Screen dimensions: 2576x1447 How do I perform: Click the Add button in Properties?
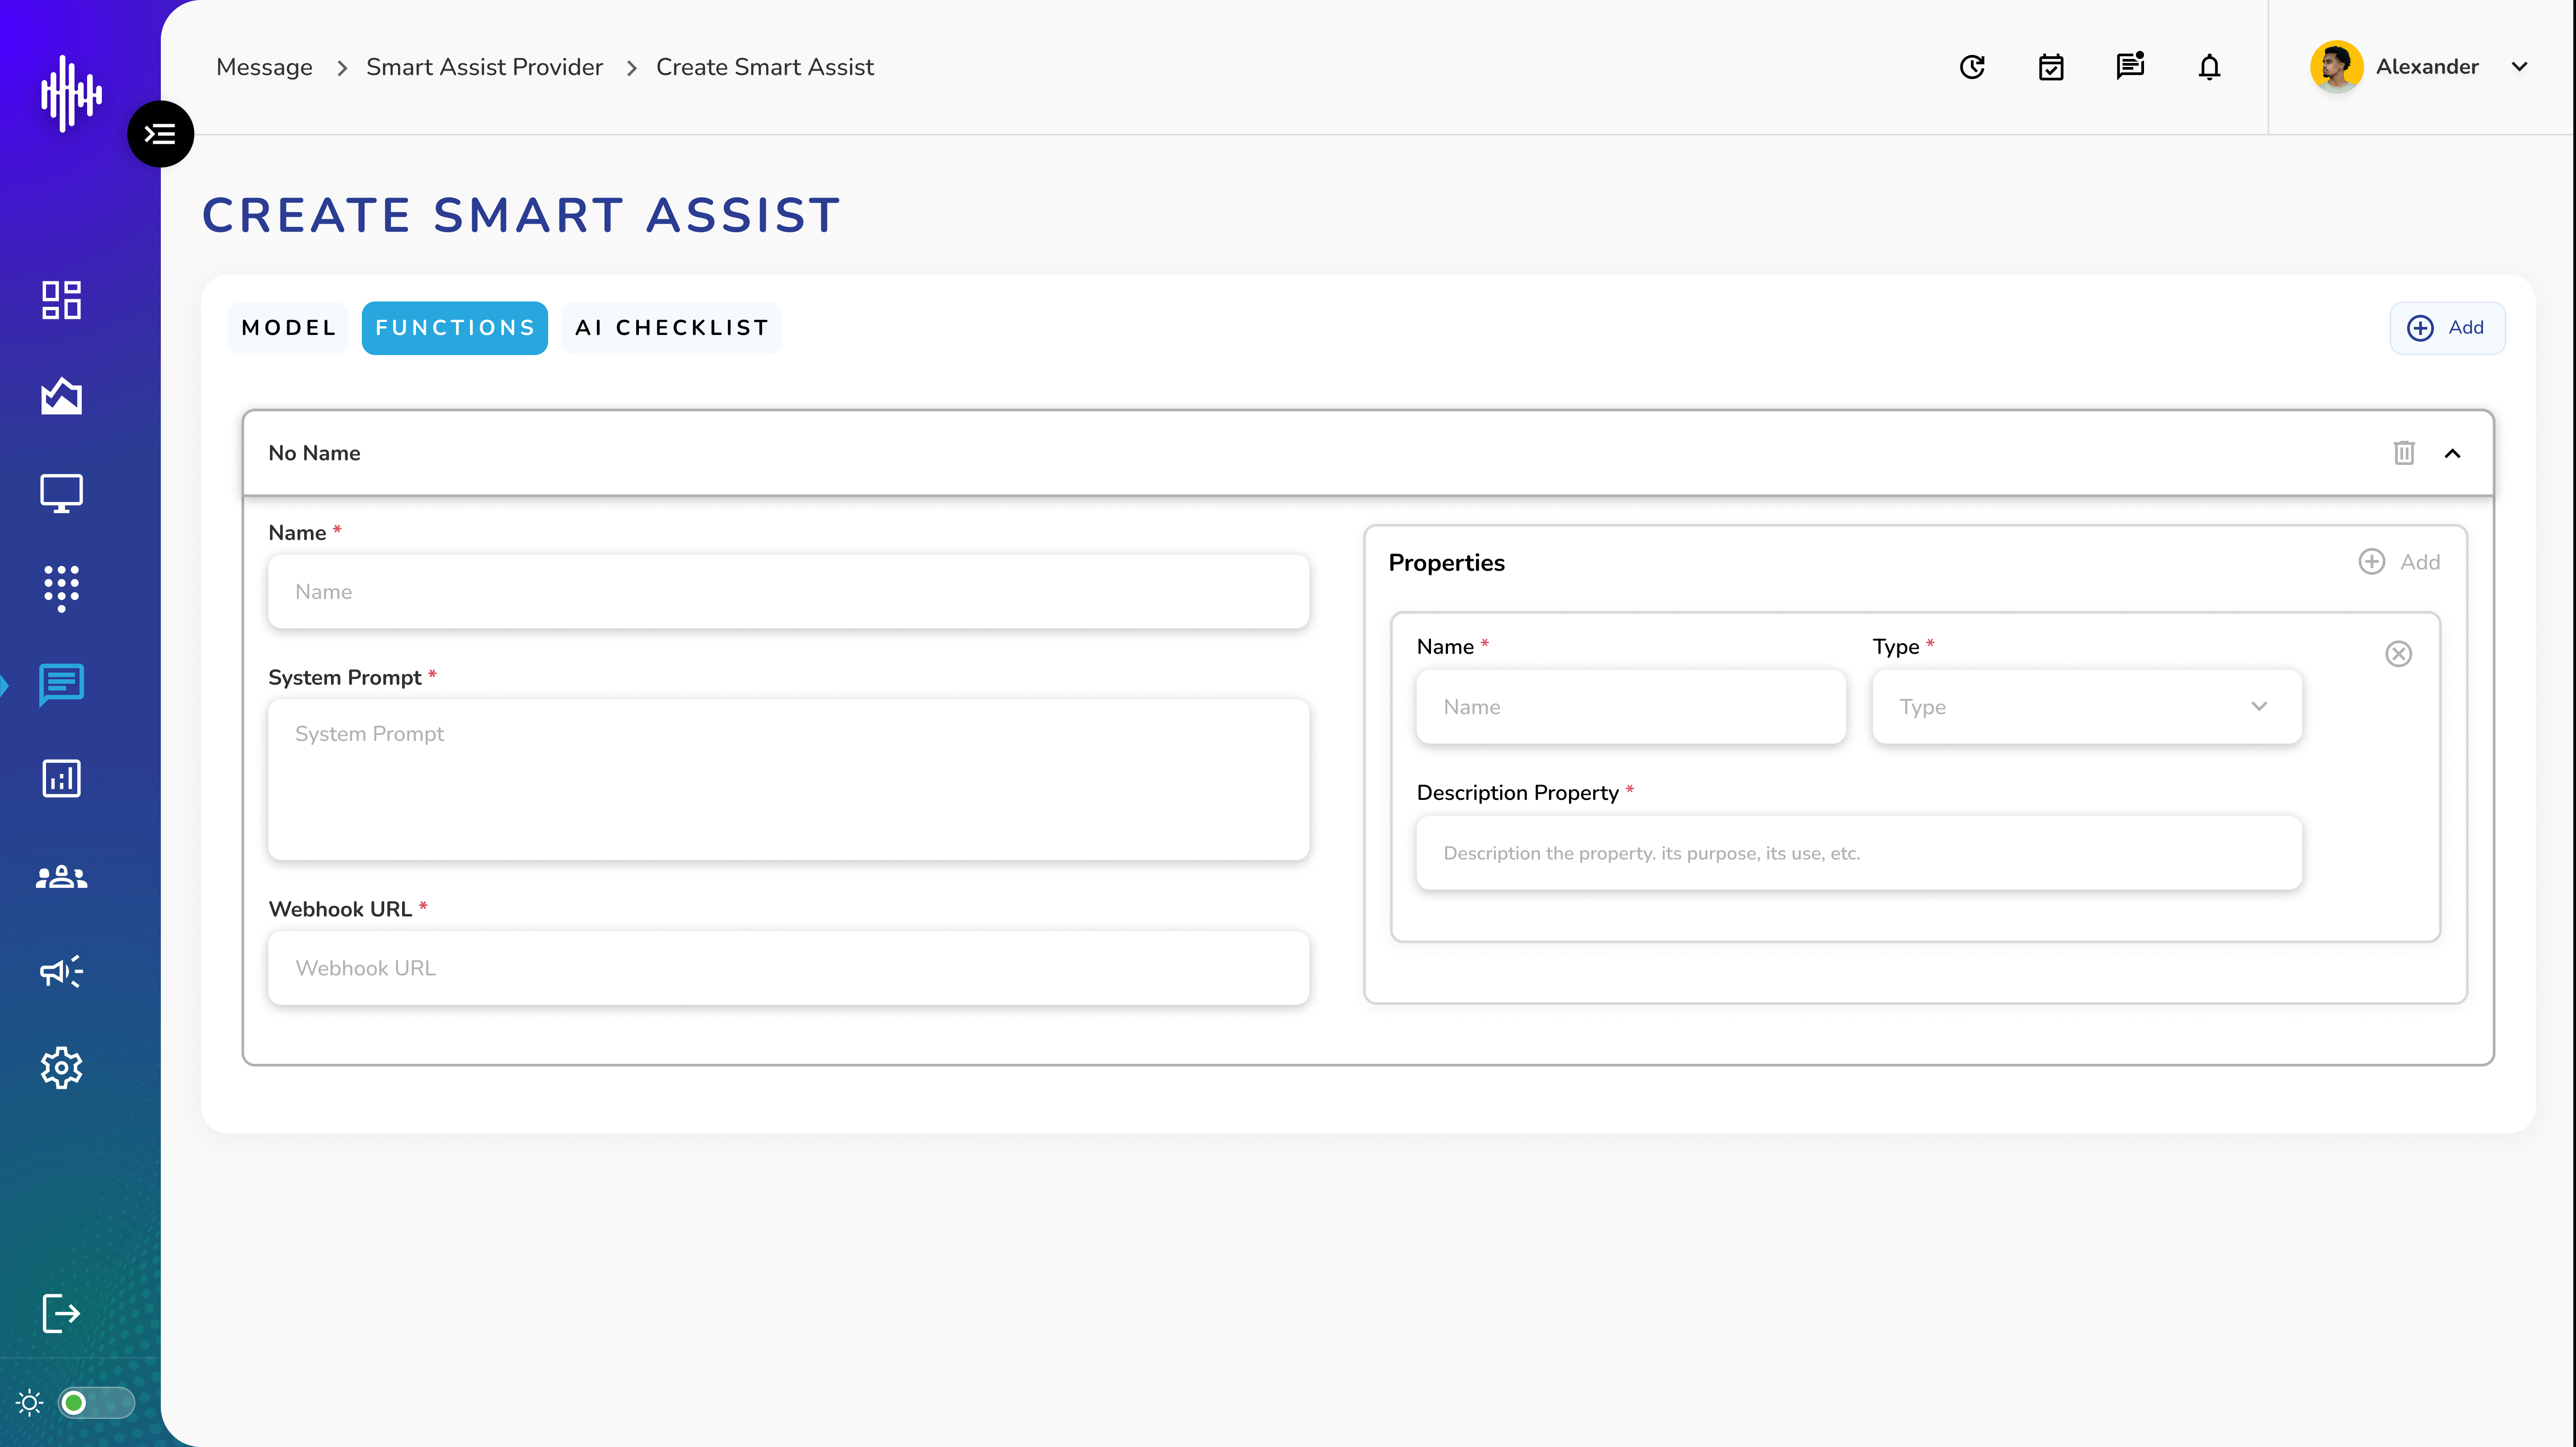pos(2399,562)
